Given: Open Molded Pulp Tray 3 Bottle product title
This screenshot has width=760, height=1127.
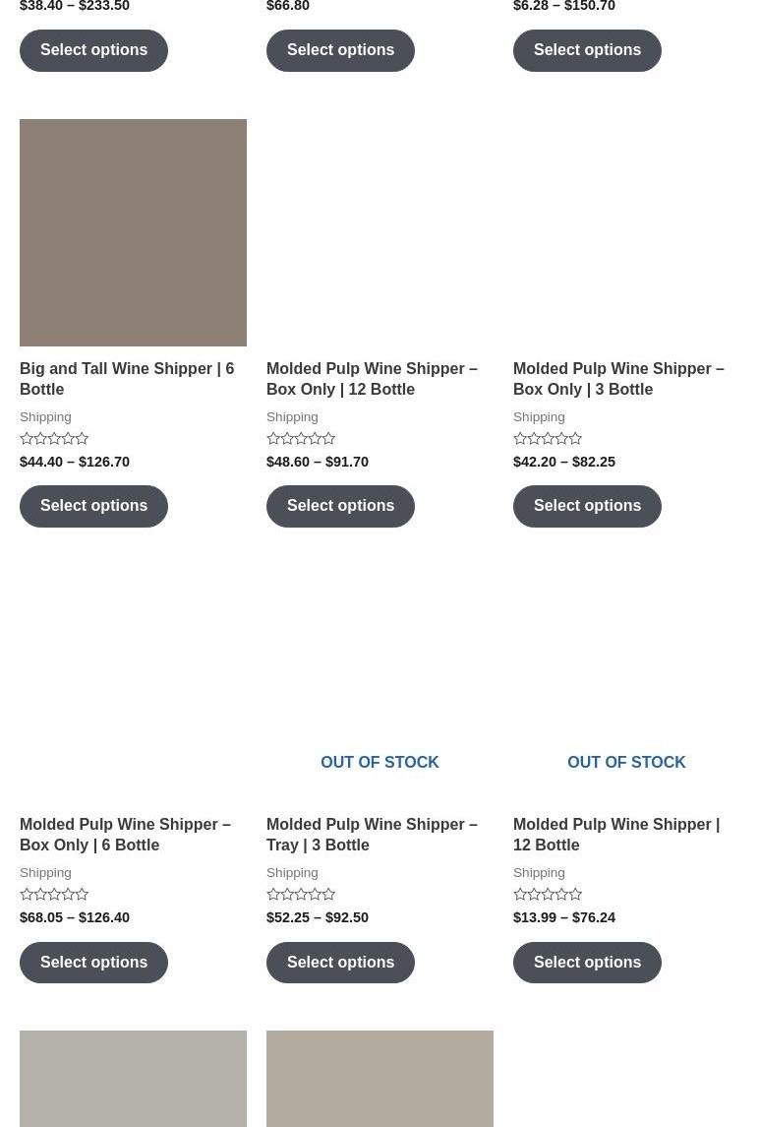Looking at the screenshot, I should pos(372,835).
